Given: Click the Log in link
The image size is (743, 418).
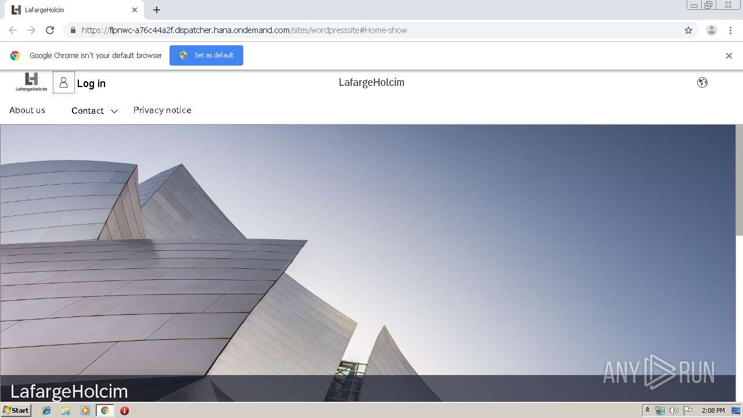Looking at the screenshot, I should click(91, 84).
